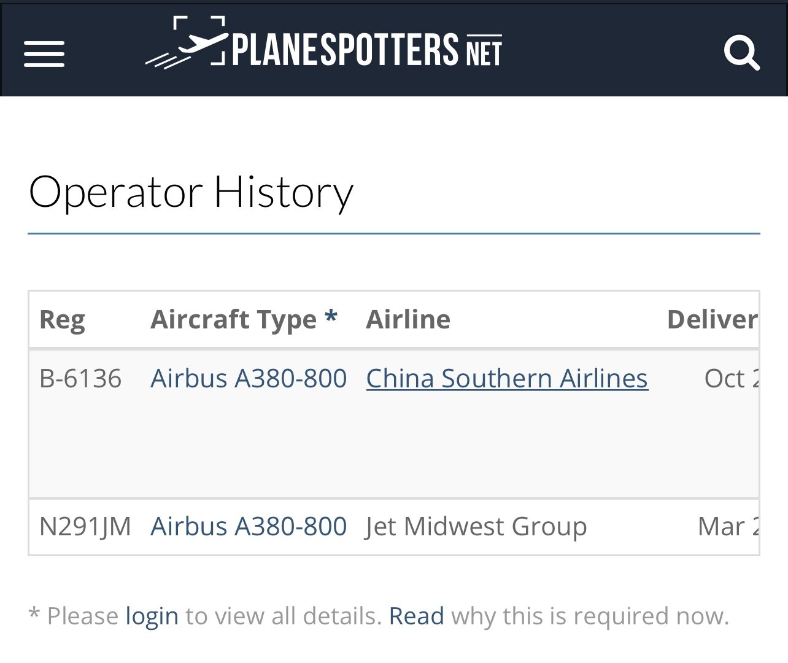Click the Delivered column header
This screenshot has height=663, width=788.
tap(712, 320)
